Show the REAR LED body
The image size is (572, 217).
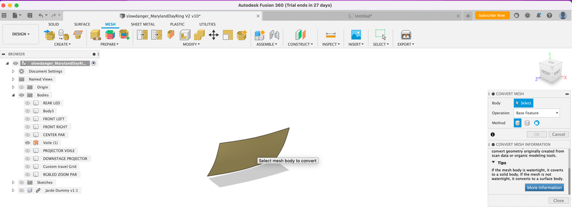tap(27, 103)
